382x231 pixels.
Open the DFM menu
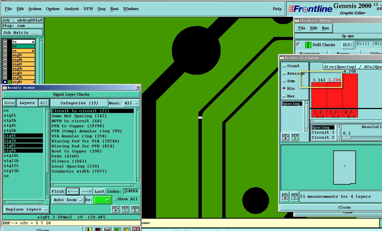(88, 9)
